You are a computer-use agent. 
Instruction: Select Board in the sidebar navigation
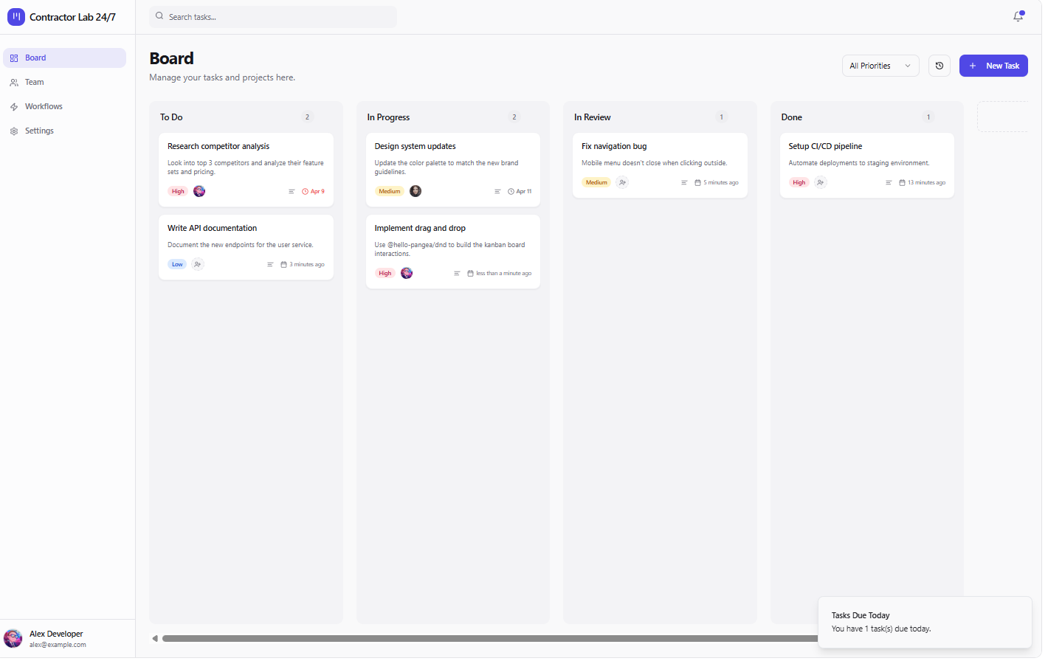pos(64,58)
